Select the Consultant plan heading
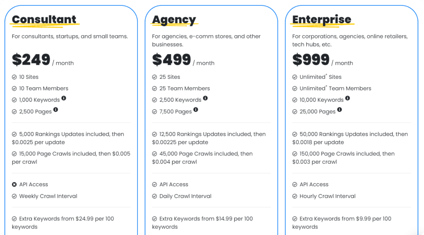This screenshot has width=424, height=235. point(44,19)
